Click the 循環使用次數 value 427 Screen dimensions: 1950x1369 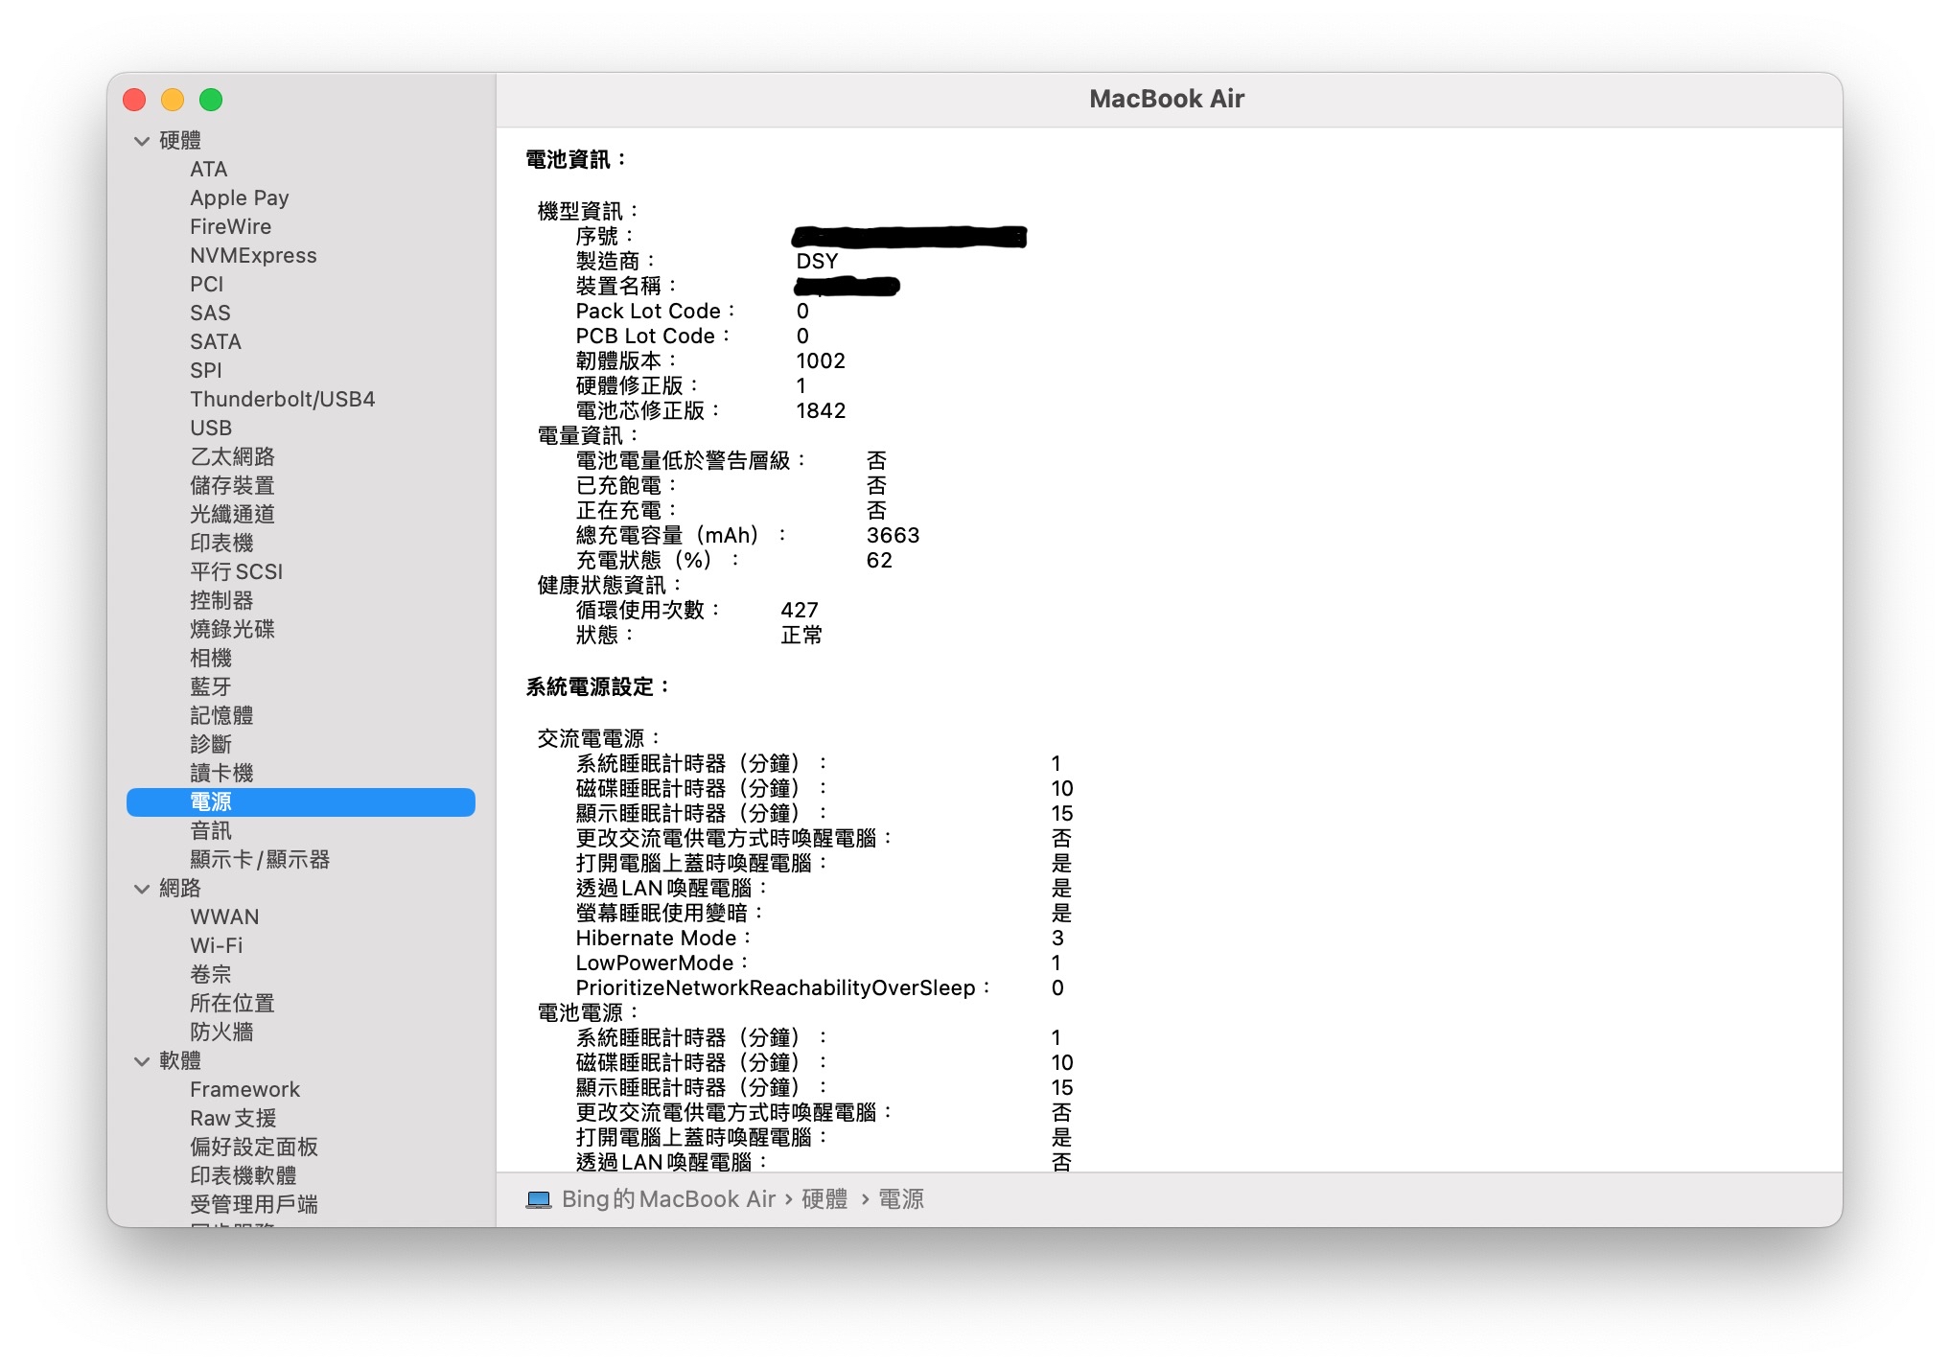800,611
